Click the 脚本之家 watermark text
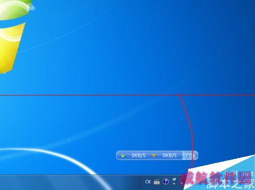 coord(231,184)
